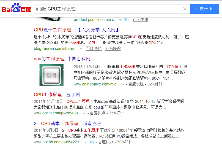222x148 pixels.
Task: Focus the search field containing intitle:CPU工作原理
Action: click(x=109, y=9)
